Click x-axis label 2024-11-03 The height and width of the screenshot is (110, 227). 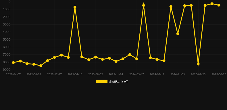[x=178, y=74]
